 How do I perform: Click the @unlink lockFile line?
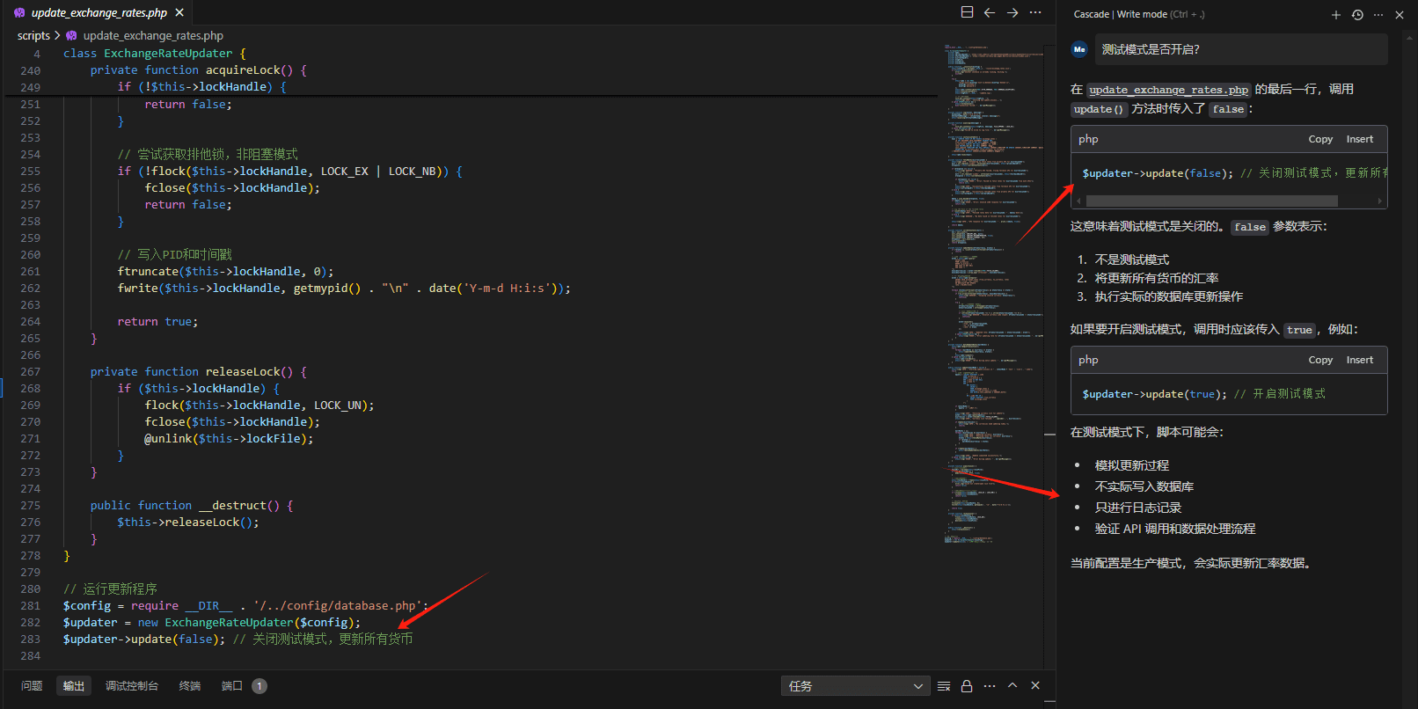point(229,439)
